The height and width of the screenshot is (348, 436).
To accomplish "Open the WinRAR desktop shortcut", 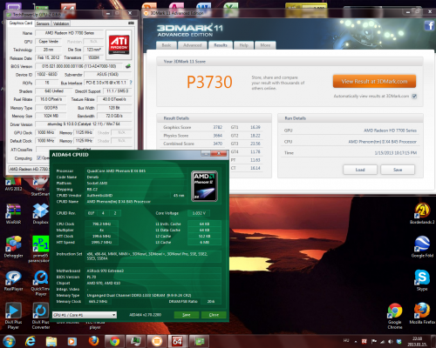I will pos(13,214).
